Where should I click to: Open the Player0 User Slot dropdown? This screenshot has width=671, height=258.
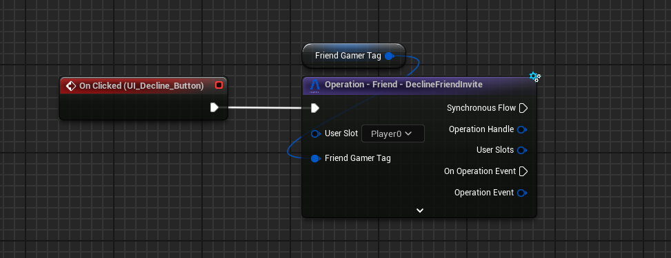point(393,133)
